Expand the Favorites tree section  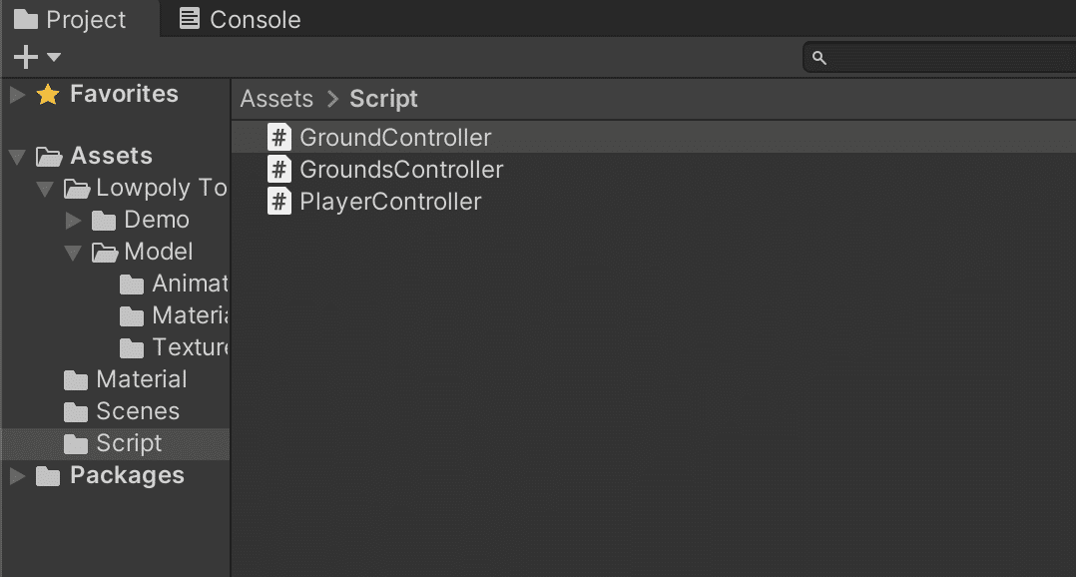17,95
